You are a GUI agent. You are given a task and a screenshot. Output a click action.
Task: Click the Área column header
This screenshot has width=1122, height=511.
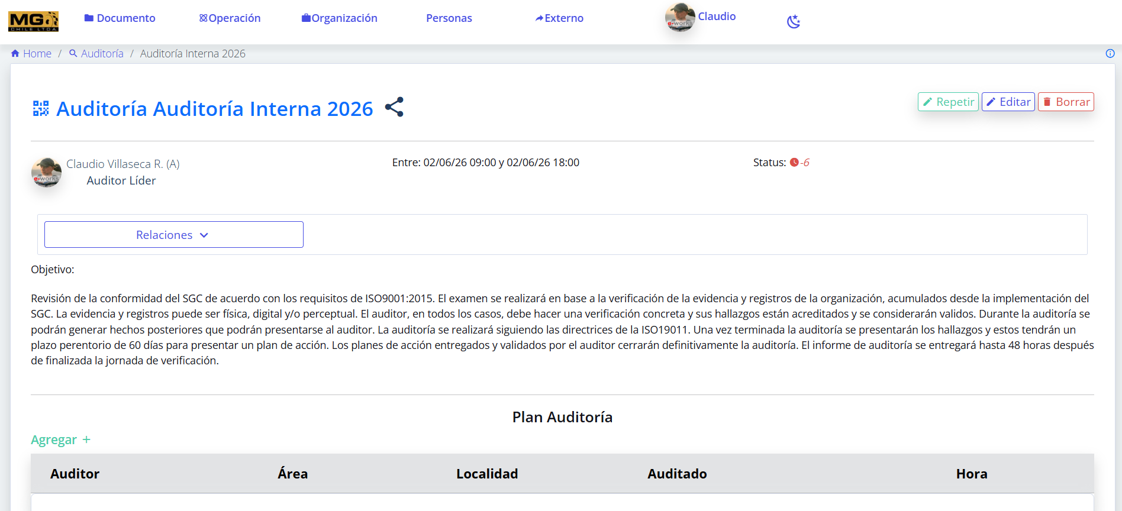(x=293, y=474)
